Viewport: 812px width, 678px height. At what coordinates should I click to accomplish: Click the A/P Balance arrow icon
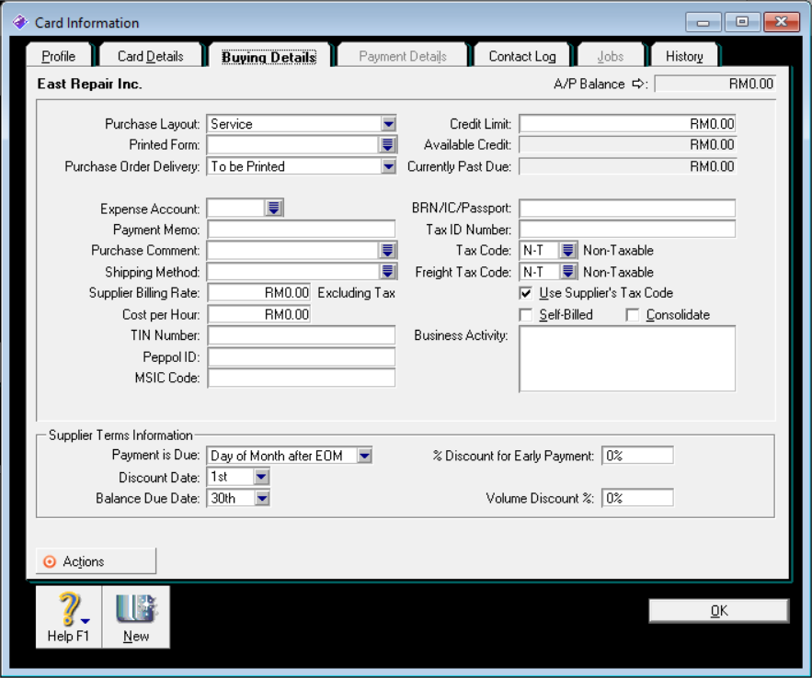pos(640,85)
